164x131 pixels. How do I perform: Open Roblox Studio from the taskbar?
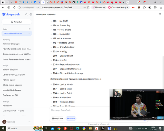(103, 128)
